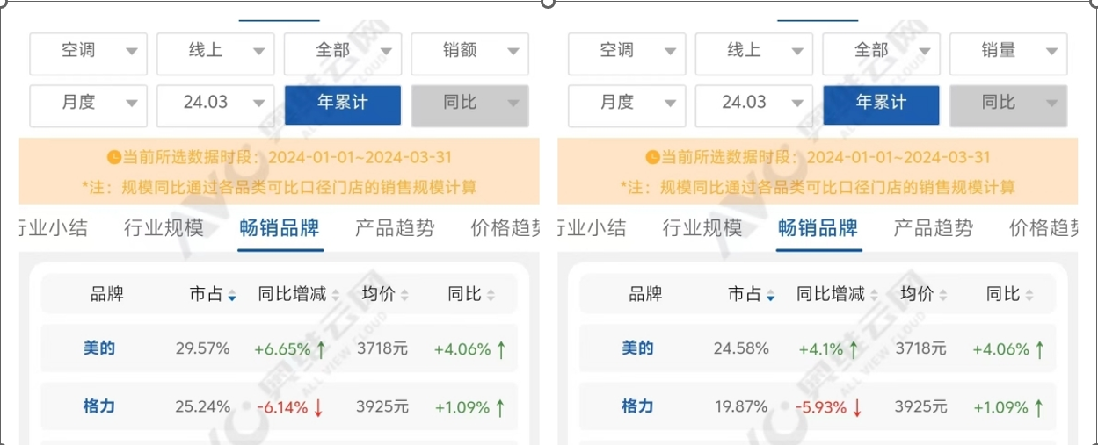The width and height of the screenshot is (1098, 445).
Task: Sort by 市占 in the left panel
Action: (x=213, y=294)
